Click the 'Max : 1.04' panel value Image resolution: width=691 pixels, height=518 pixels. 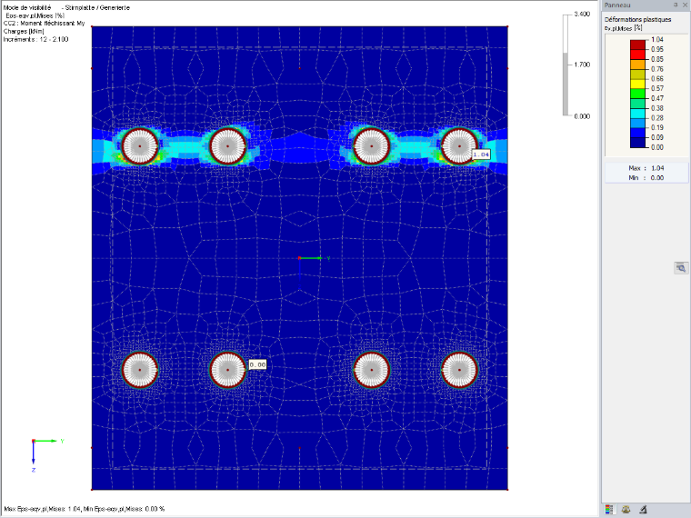[x=646, y=168]
